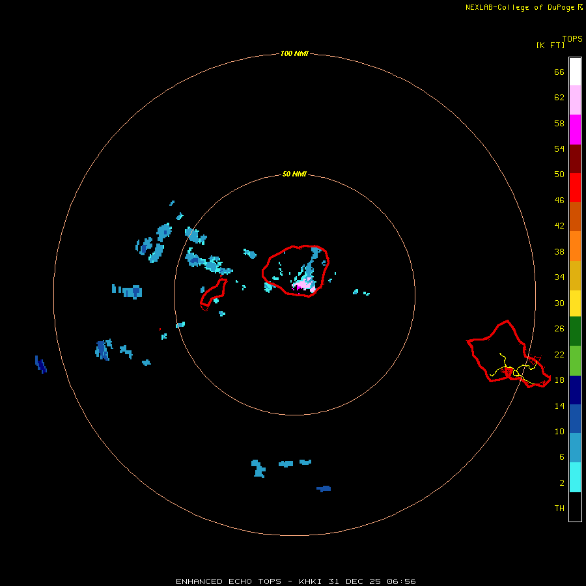The height and width of the screenshot is (586, 586).
Task: Pick the cyan legend swatch
Action: pyautogui.click(x=575, y=477)
